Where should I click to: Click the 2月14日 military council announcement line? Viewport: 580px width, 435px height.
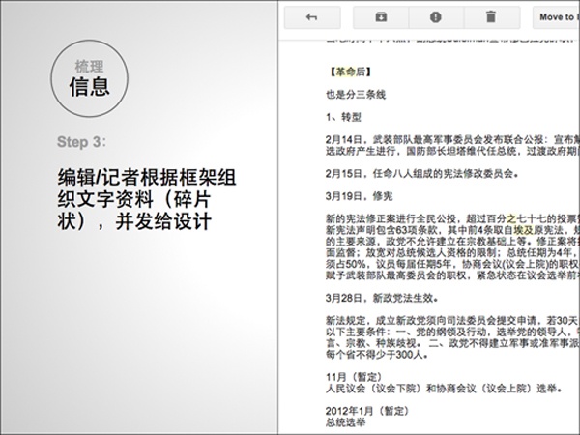[x=452, y=145]
